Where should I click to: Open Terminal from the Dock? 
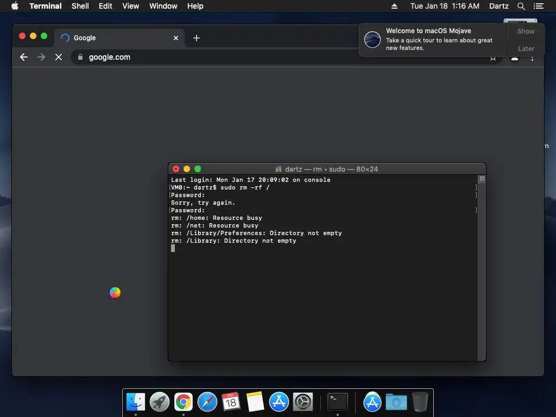[x=337, y=402]
